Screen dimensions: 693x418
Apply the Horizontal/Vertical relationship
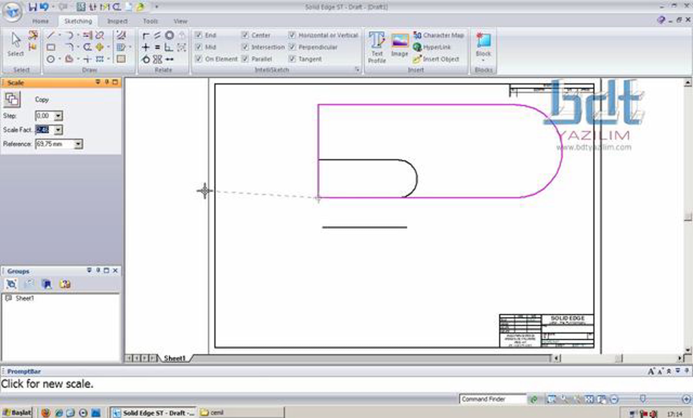click(146, 47)
